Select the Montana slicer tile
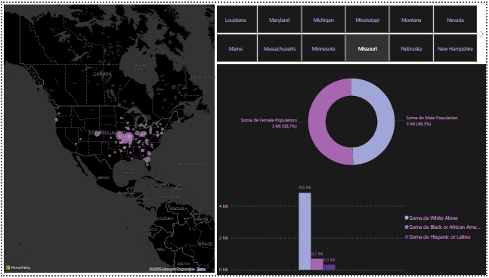The width and height of the screenshot is (489, 278). pos(411,20)
